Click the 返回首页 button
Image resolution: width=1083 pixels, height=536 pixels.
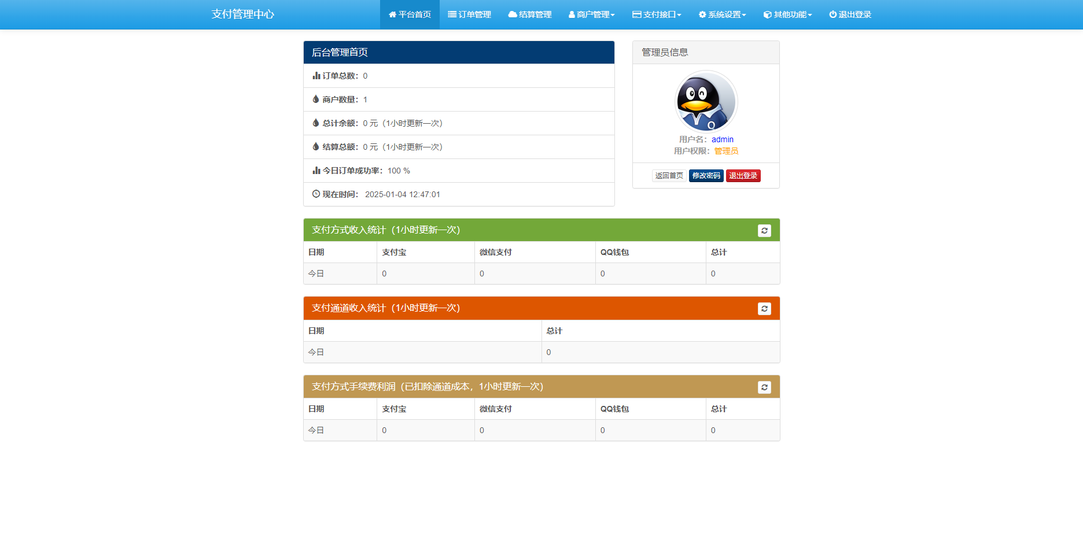click(669, 175)
